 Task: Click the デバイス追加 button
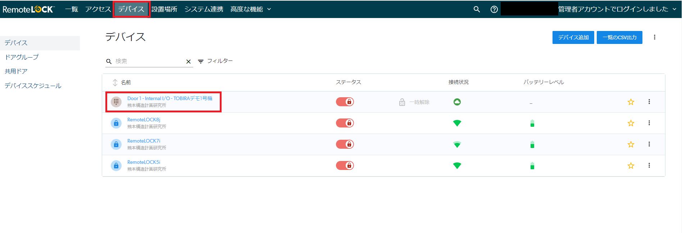(573, 37)
